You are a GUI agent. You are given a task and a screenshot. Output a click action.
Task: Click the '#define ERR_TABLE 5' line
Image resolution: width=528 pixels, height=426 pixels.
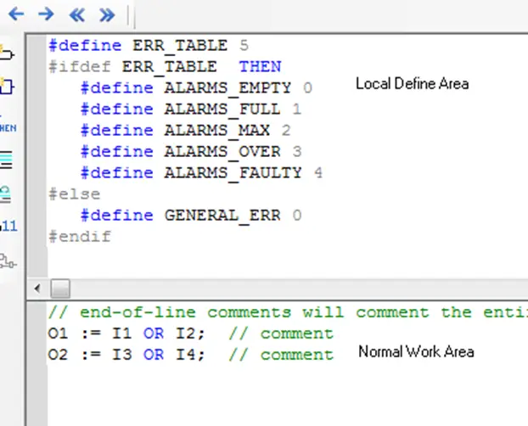[x=149, y=46]
